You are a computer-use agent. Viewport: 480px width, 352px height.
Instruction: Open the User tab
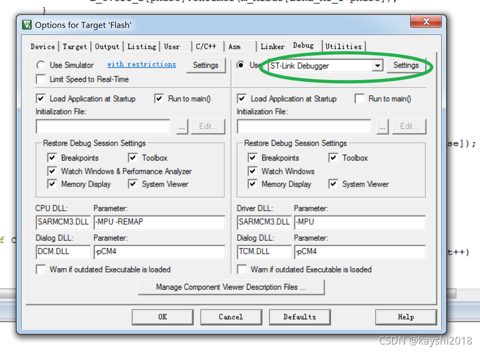172,46
